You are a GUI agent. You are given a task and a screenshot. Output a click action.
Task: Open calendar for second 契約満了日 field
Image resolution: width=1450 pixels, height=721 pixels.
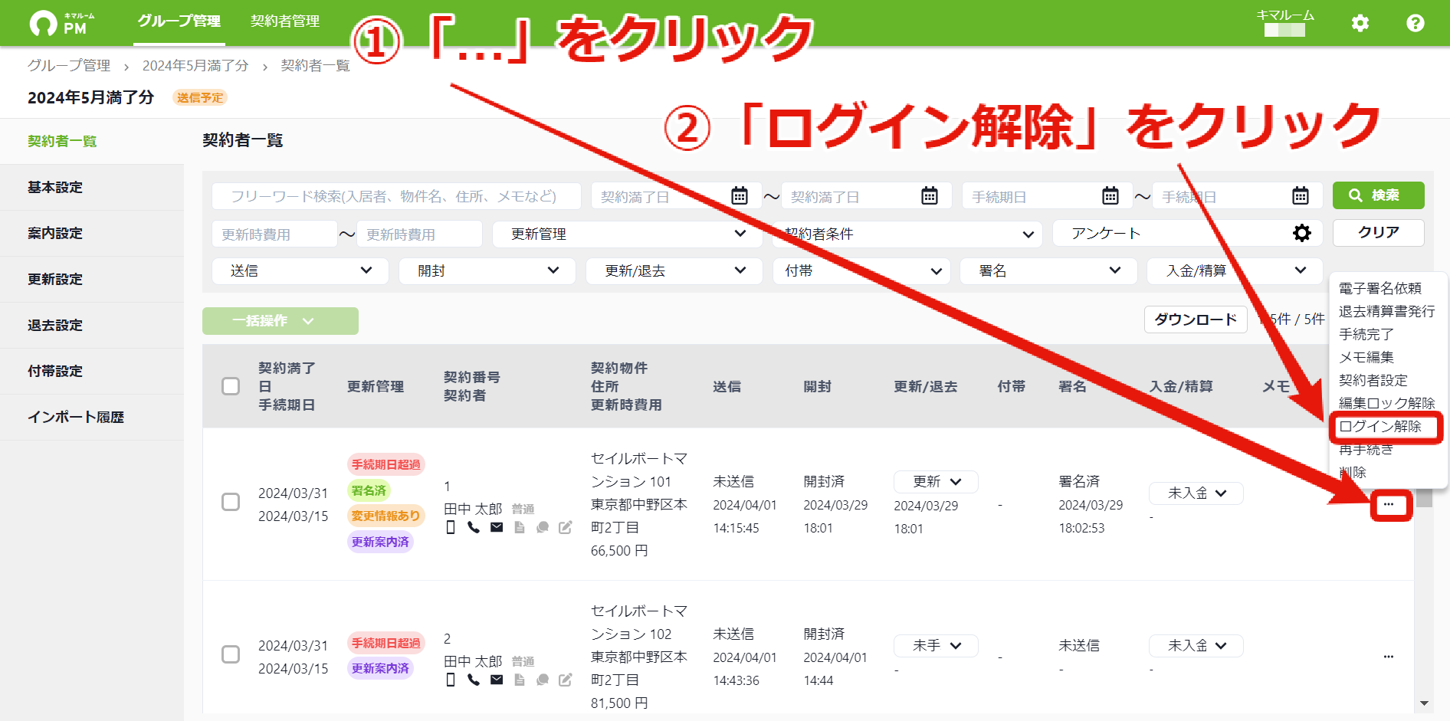930,195
